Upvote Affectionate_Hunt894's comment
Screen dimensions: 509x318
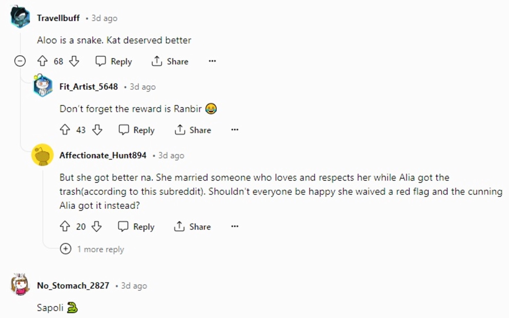(x=65, y=226)
